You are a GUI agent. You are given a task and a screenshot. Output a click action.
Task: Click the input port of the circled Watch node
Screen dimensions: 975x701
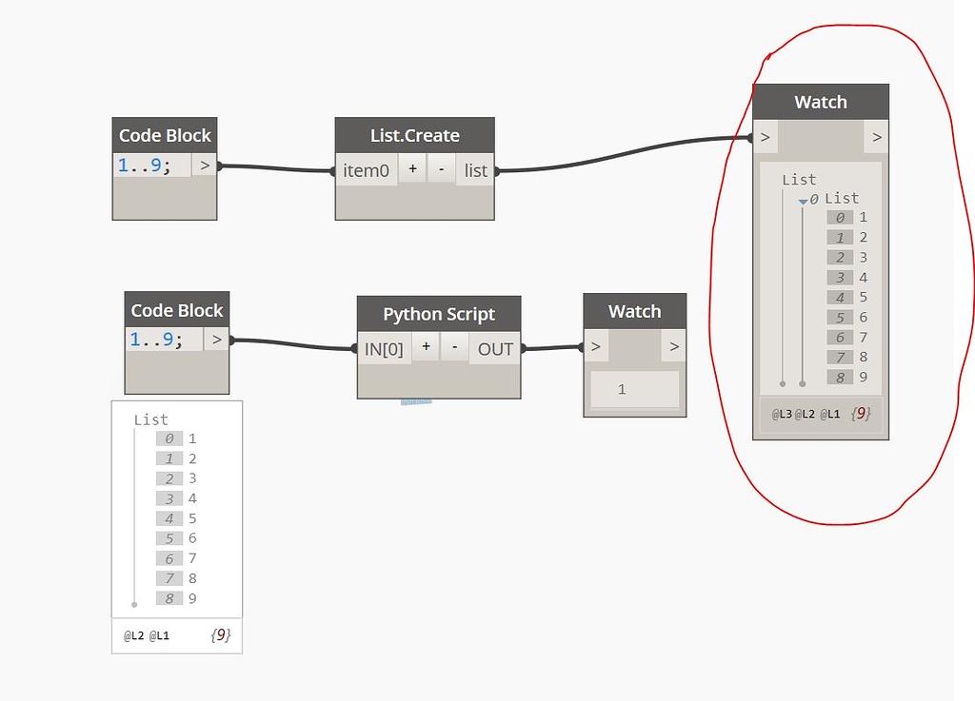coord(765,136)
